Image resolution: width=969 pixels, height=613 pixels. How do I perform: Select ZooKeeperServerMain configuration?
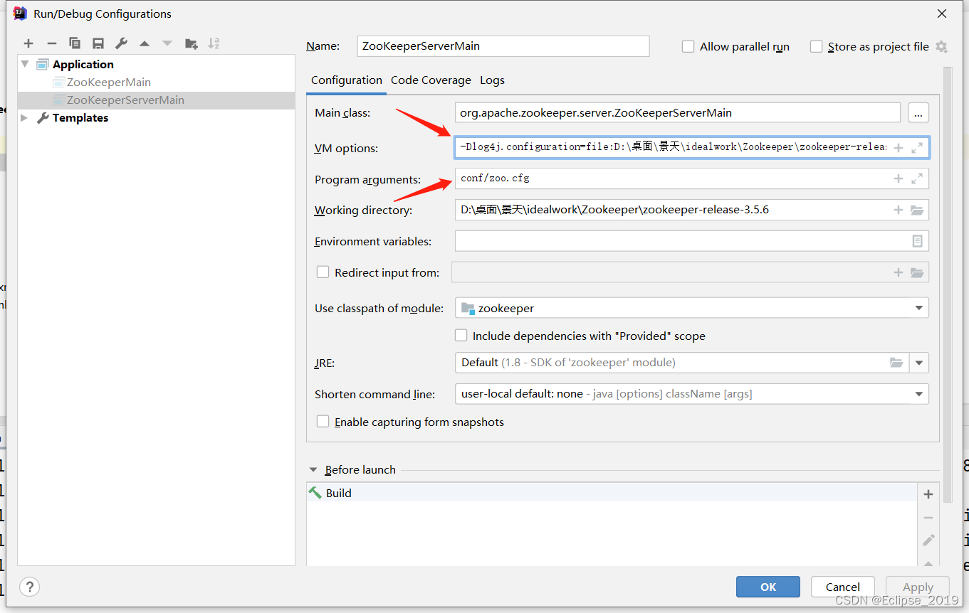pyautogui.click(x=125, y=100)
